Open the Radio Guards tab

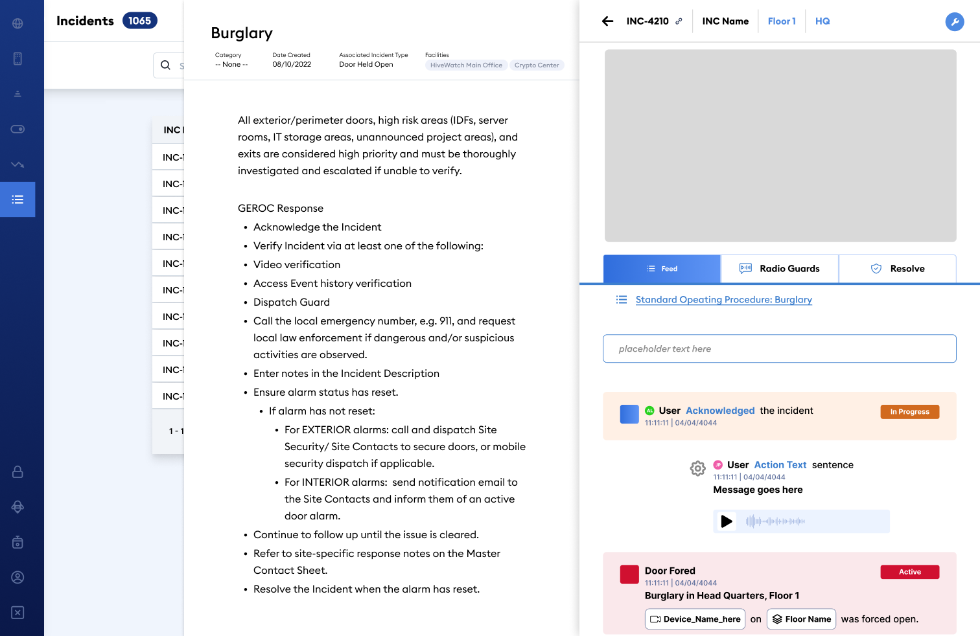pos(780,269)
